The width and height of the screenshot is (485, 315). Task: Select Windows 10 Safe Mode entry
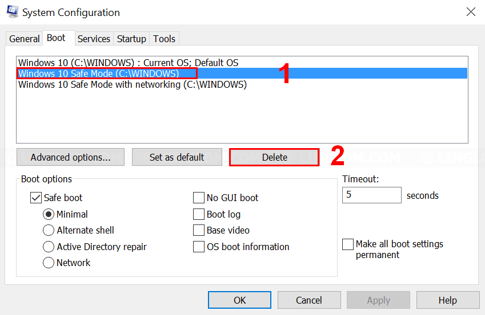[x=242, y=73]
